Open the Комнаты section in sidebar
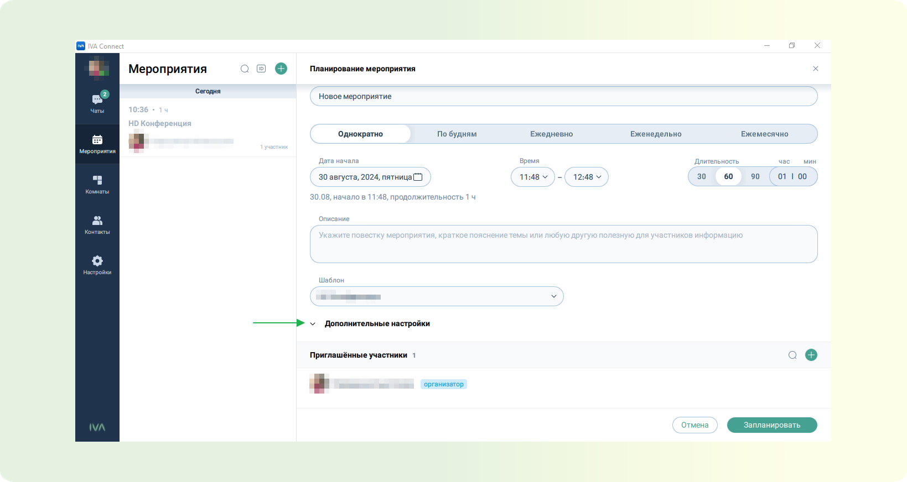Image resolution: width=907 pixels, height=482 pixels. (x=97, y=185)
